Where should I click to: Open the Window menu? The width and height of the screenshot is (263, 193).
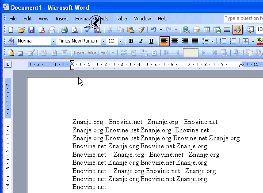pyautogui.click(x=142, y=19)
